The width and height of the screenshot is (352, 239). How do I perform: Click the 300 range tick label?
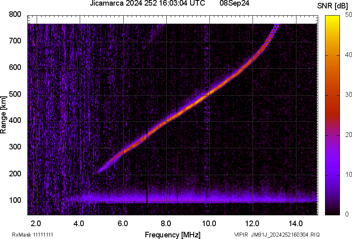click(15, 147)
